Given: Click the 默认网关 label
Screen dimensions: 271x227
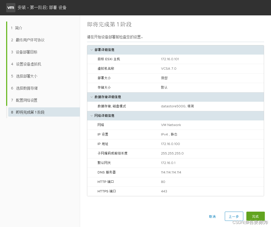Looking at the screenshot, I should point(104,163).
